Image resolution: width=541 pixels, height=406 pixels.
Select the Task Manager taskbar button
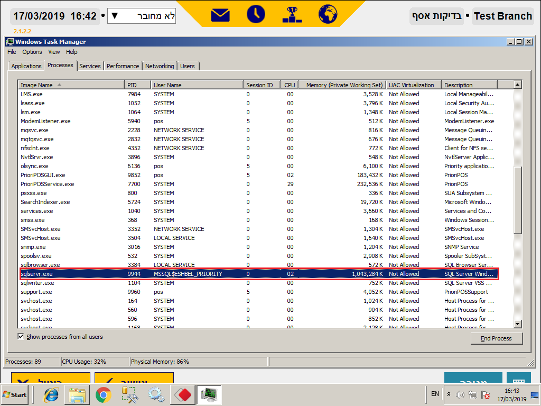(x=209, y=394)
